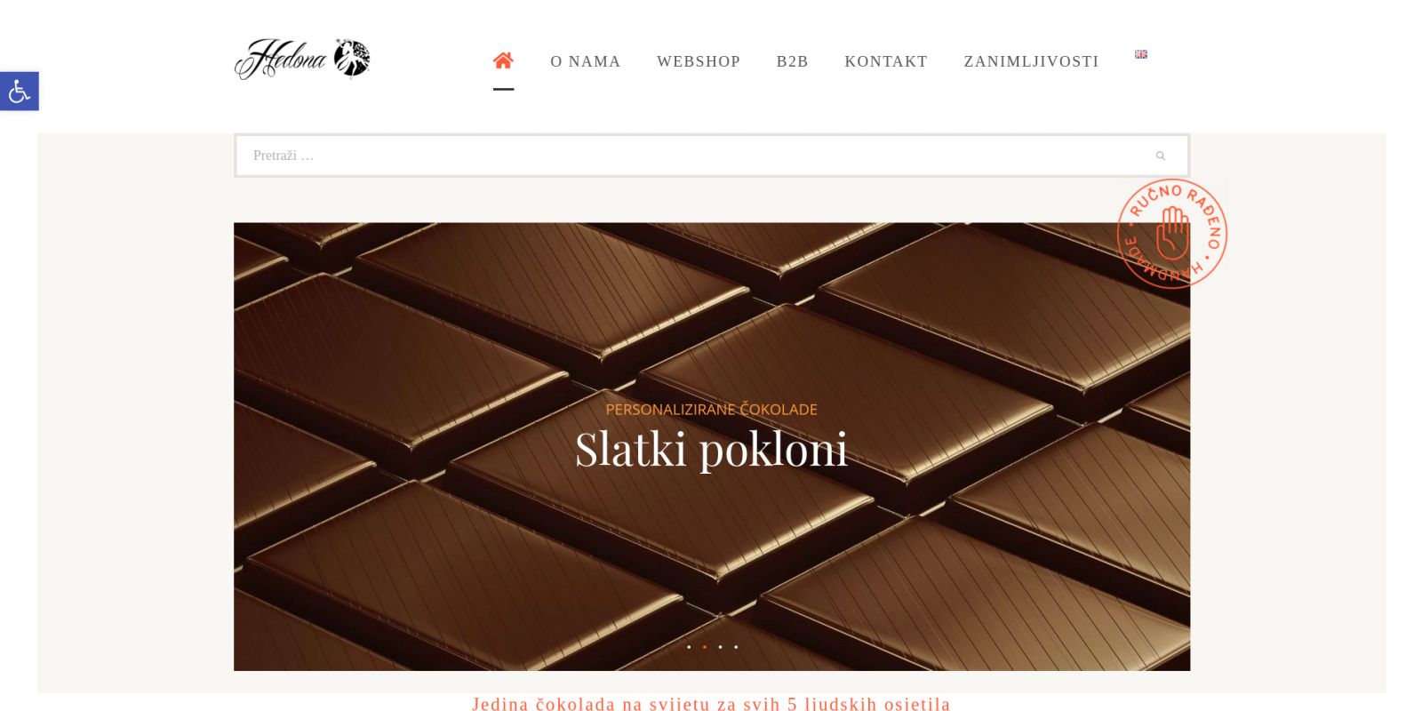Switch language with the UK flag icon

click(1141, 54)
